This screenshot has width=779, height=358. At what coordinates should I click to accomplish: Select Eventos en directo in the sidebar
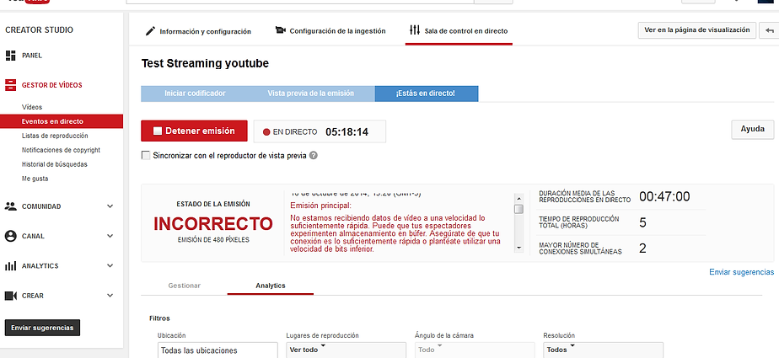pyautogui.click(x=62, y=121)
